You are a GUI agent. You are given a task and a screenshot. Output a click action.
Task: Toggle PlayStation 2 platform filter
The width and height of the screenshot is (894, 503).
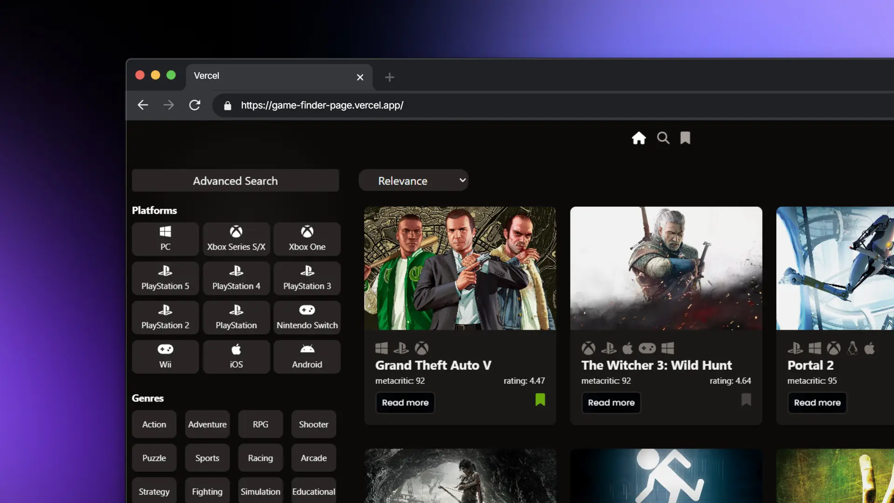165,317
